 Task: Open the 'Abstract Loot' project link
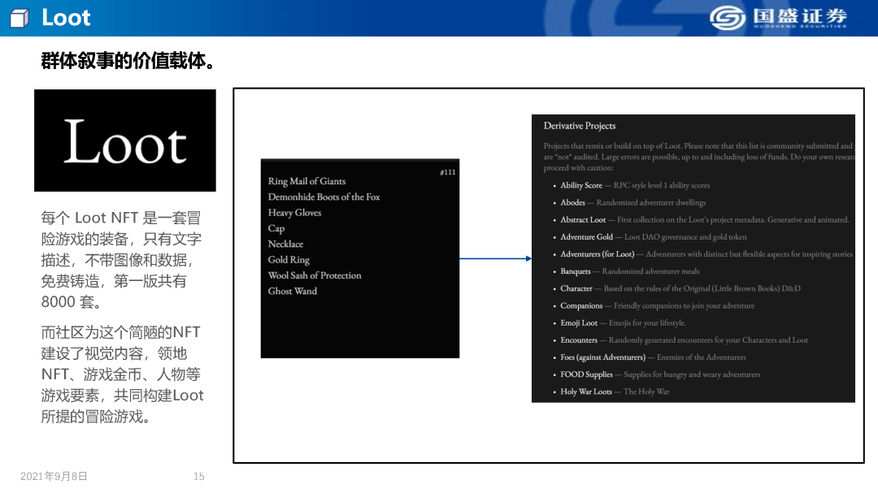583,220
